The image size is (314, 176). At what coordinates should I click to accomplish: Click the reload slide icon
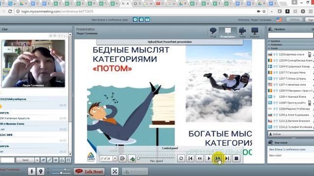pyautogui.click(x=181, y=158)
